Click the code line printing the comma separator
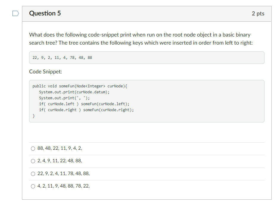 click(64, 98)
